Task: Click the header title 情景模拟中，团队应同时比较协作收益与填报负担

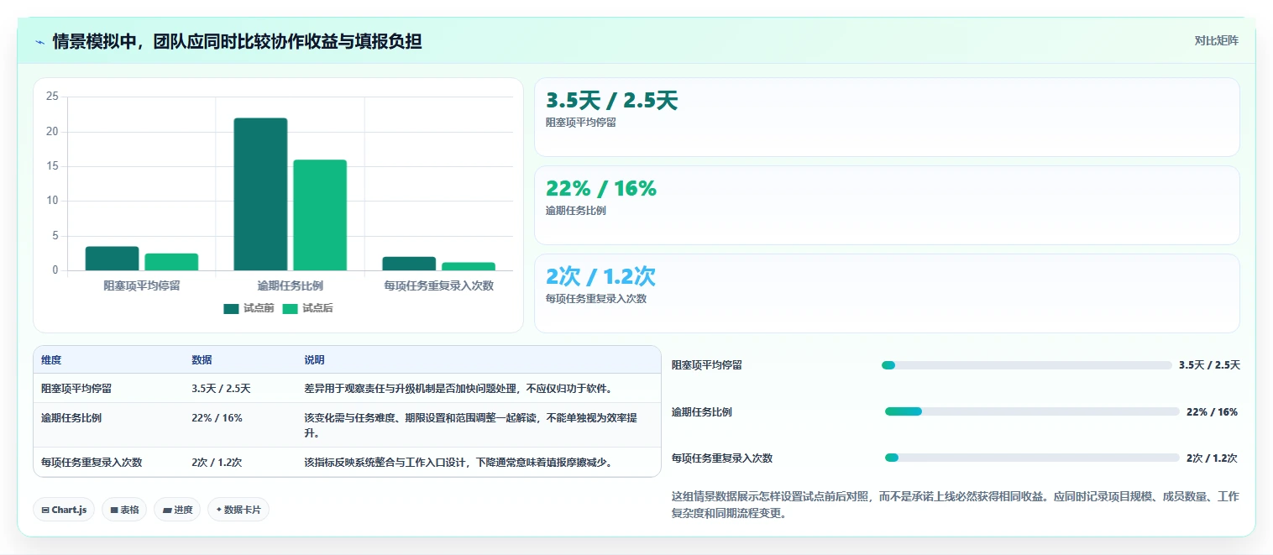Action: click(x=237, y=41)
